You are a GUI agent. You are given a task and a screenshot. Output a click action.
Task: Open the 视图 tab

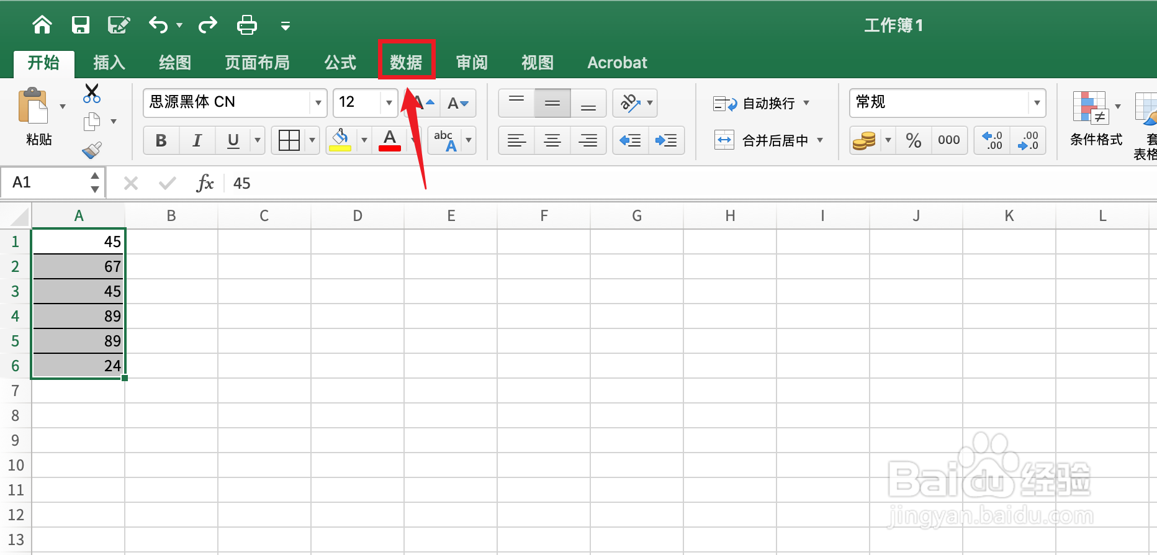pos(538,63)
